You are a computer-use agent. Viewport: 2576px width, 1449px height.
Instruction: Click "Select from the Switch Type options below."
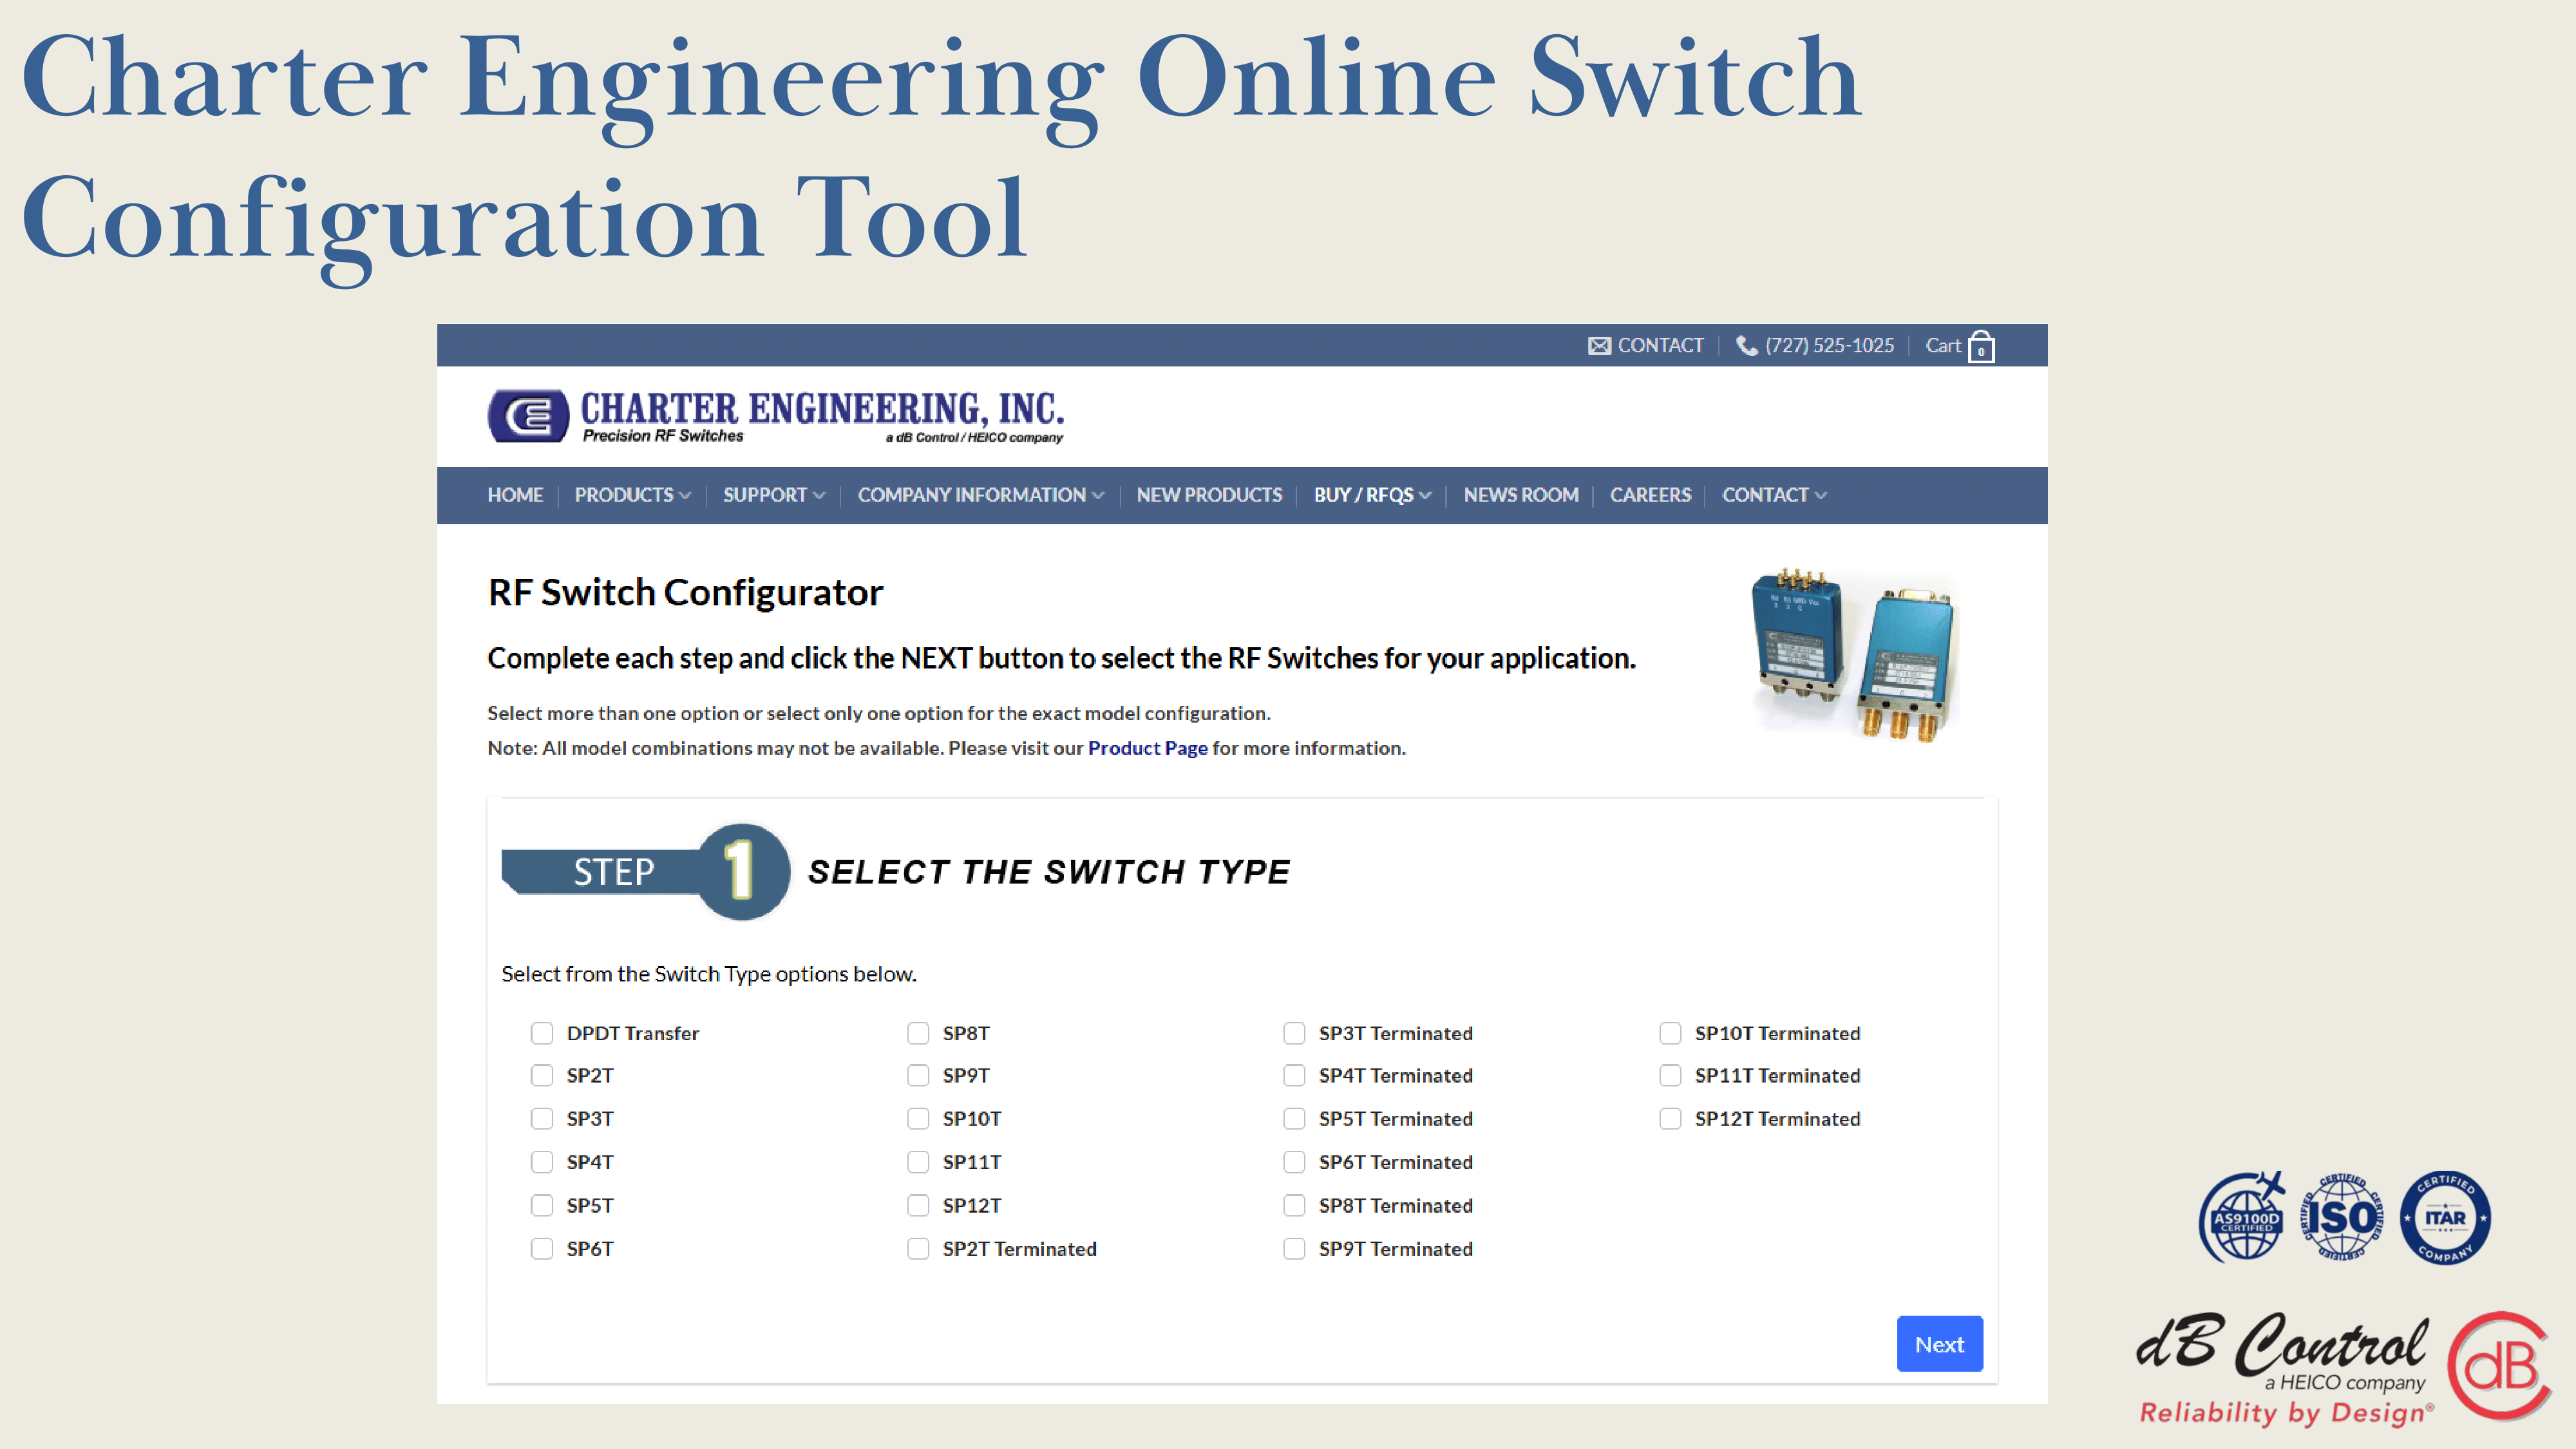[x=709, y=974]
